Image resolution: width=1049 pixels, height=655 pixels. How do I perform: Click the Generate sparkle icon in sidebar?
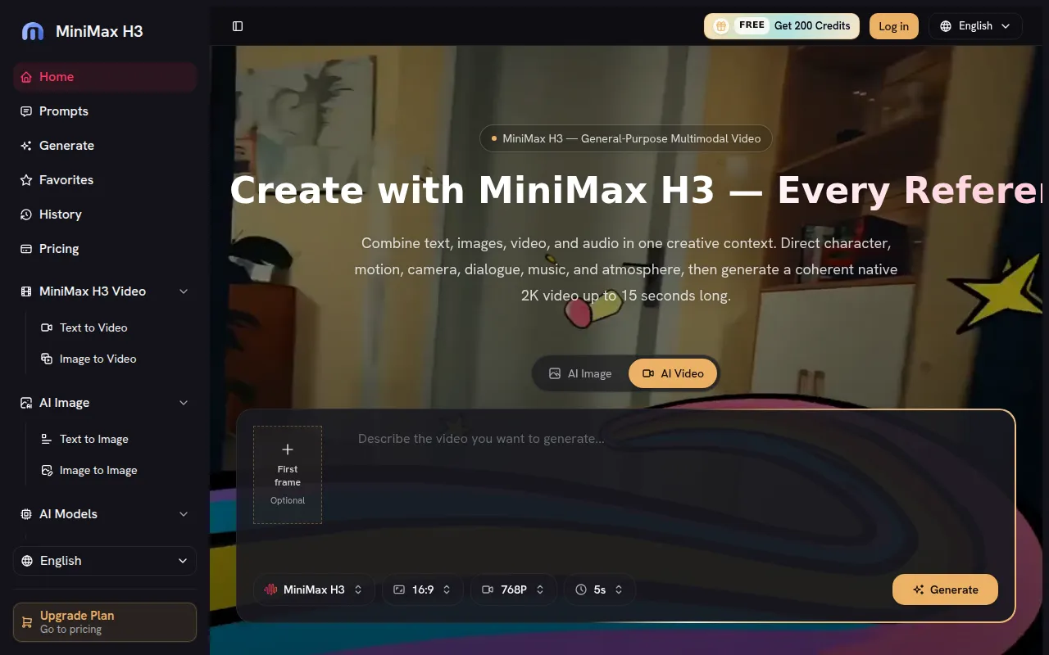click(26, 146)
